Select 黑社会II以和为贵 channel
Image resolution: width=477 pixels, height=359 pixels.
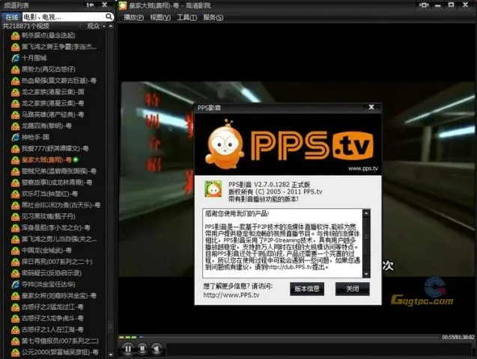tap(61, 206)
